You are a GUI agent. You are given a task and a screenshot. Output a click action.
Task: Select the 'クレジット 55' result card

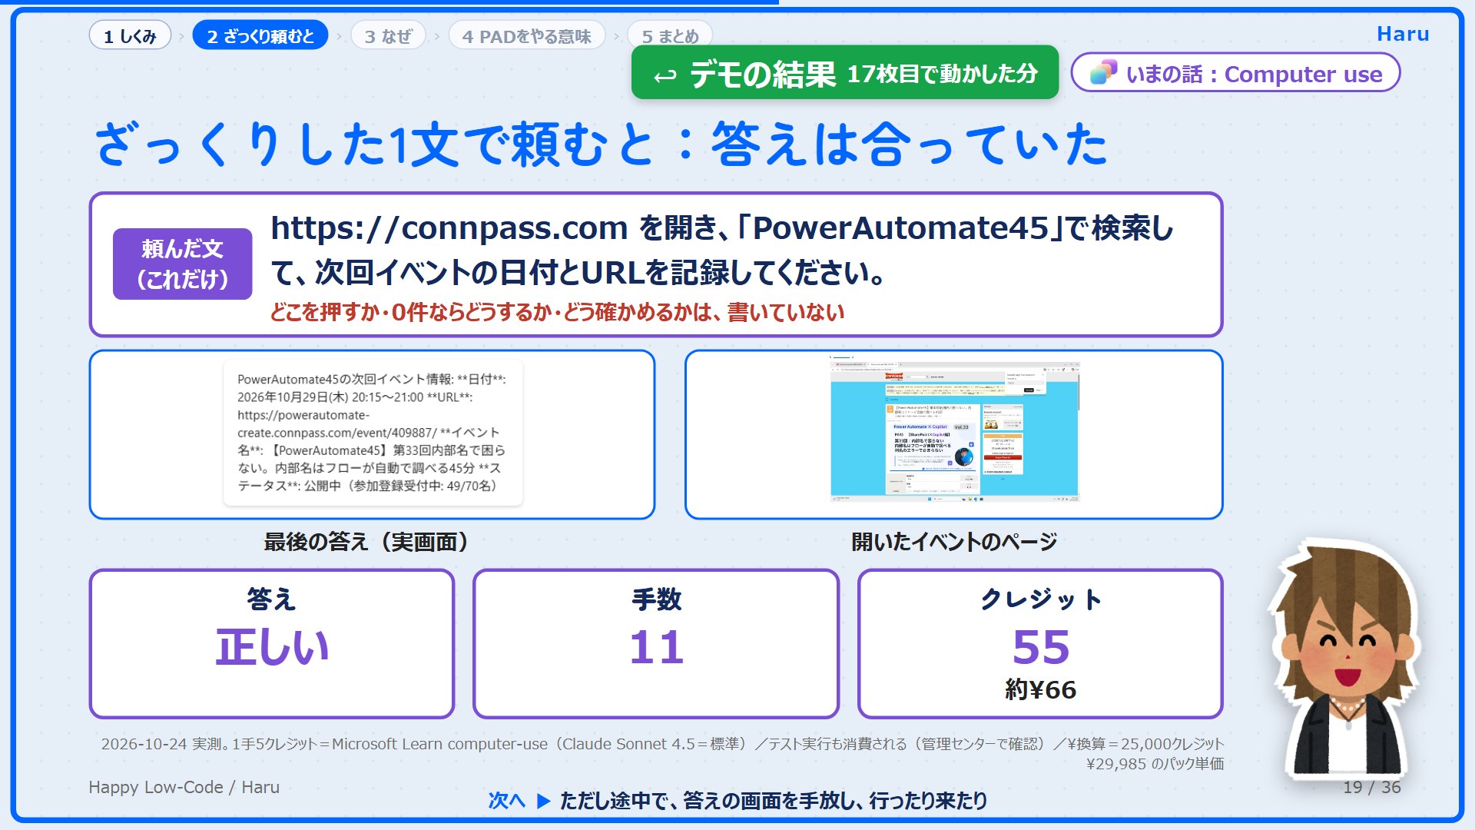click(x=1040, y=644)
